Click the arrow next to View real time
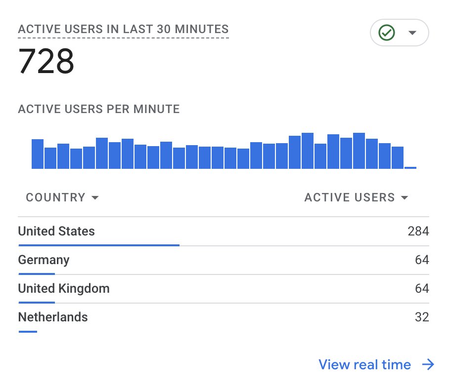The height and width of the screenshot is (388, 450). [x=428, y=364]
